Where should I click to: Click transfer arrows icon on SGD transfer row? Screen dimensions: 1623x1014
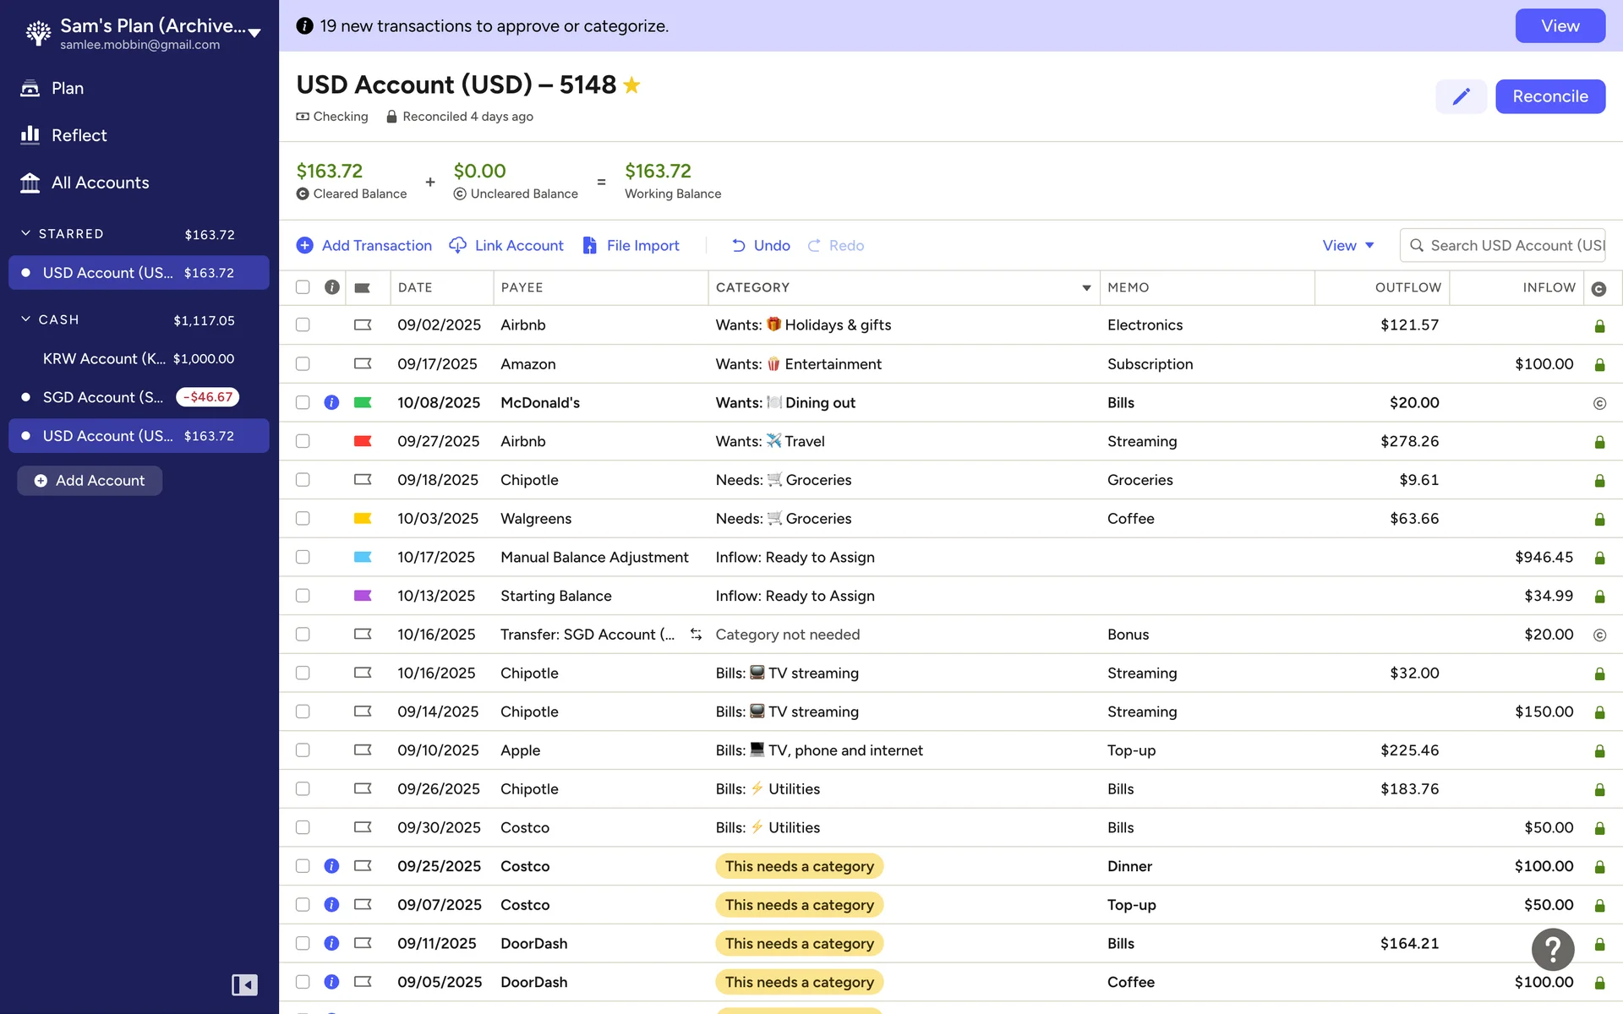click(696, 635)
